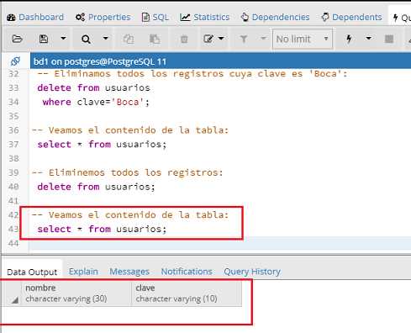Screen dimensions: 411x333
Task: Open the Dependencies tab
Action: 275,18
